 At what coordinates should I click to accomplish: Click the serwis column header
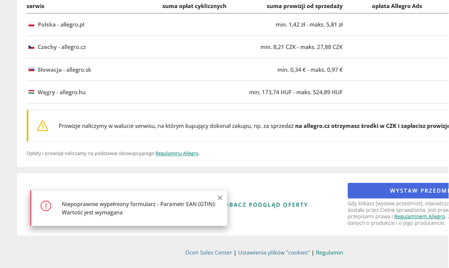pos(35,6)
